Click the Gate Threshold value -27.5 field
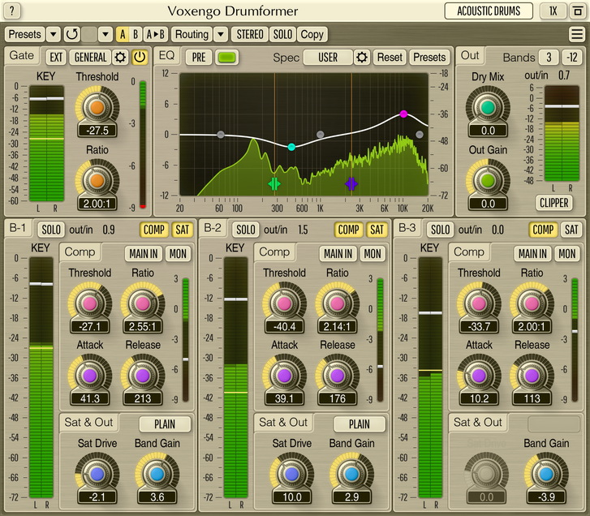Screen dimensions: 590x516 (97, 131)
